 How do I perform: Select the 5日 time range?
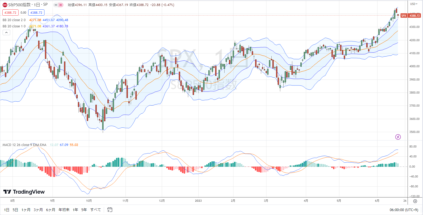pos(15,210)
